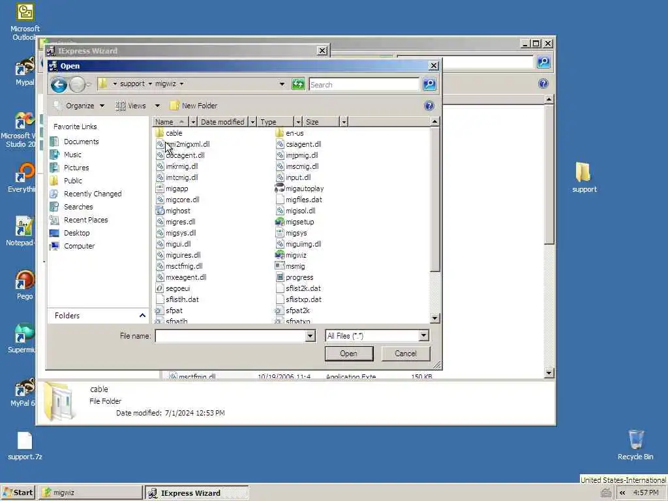Click in the File name field
The image size is (668, 501).
coord(230,336)
